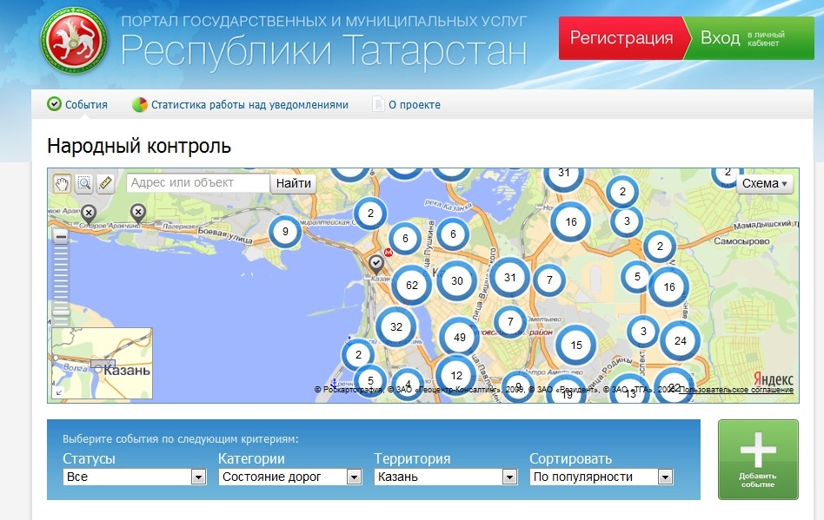Click the checkmark marker on the map
Image resolution: width=824 pixels, height=520 pixels.
click(376, 262)
